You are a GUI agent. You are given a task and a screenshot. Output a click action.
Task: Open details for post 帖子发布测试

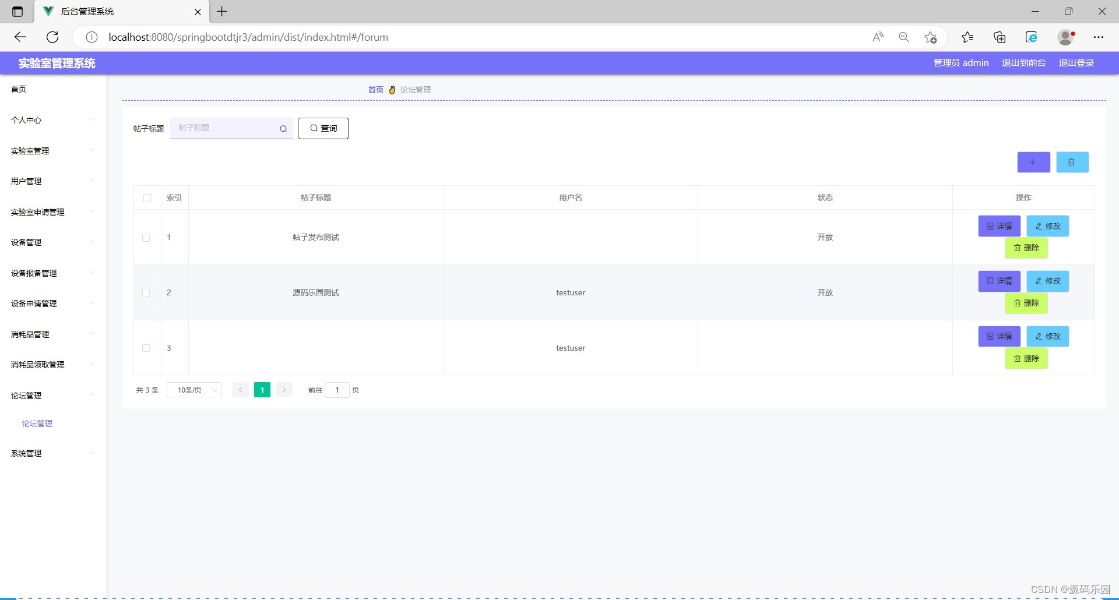tap(999, 226)
